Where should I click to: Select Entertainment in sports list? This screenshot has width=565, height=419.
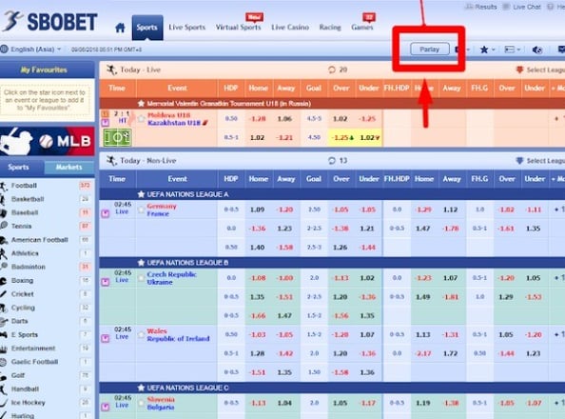[x=33, y=349]
